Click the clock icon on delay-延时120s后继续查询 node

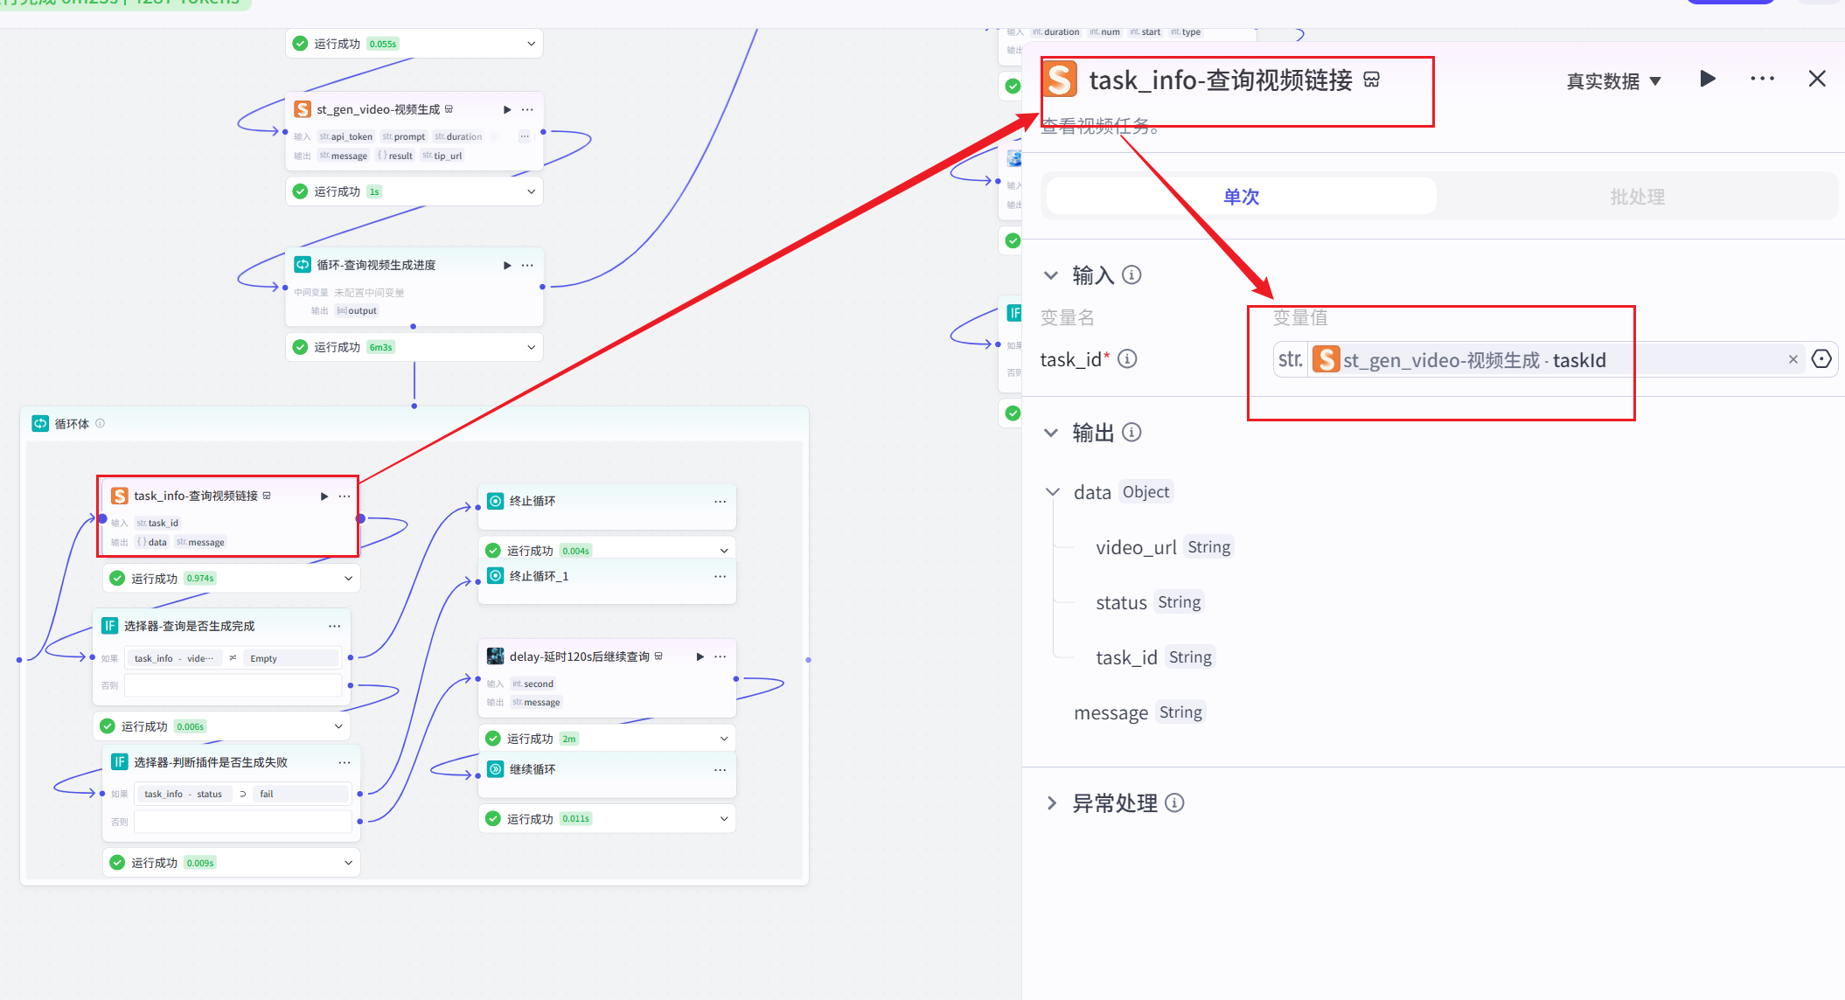495,656
